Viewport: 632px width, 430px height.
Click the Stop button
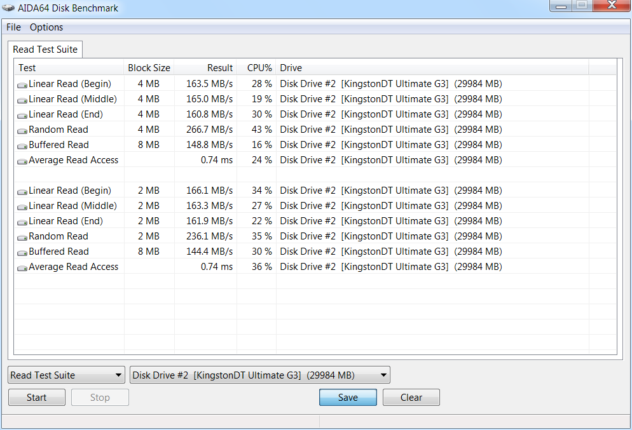click(100, 398)
